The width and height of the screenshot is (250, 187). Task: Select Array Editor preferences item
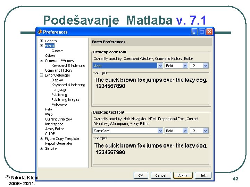point(55,129)
